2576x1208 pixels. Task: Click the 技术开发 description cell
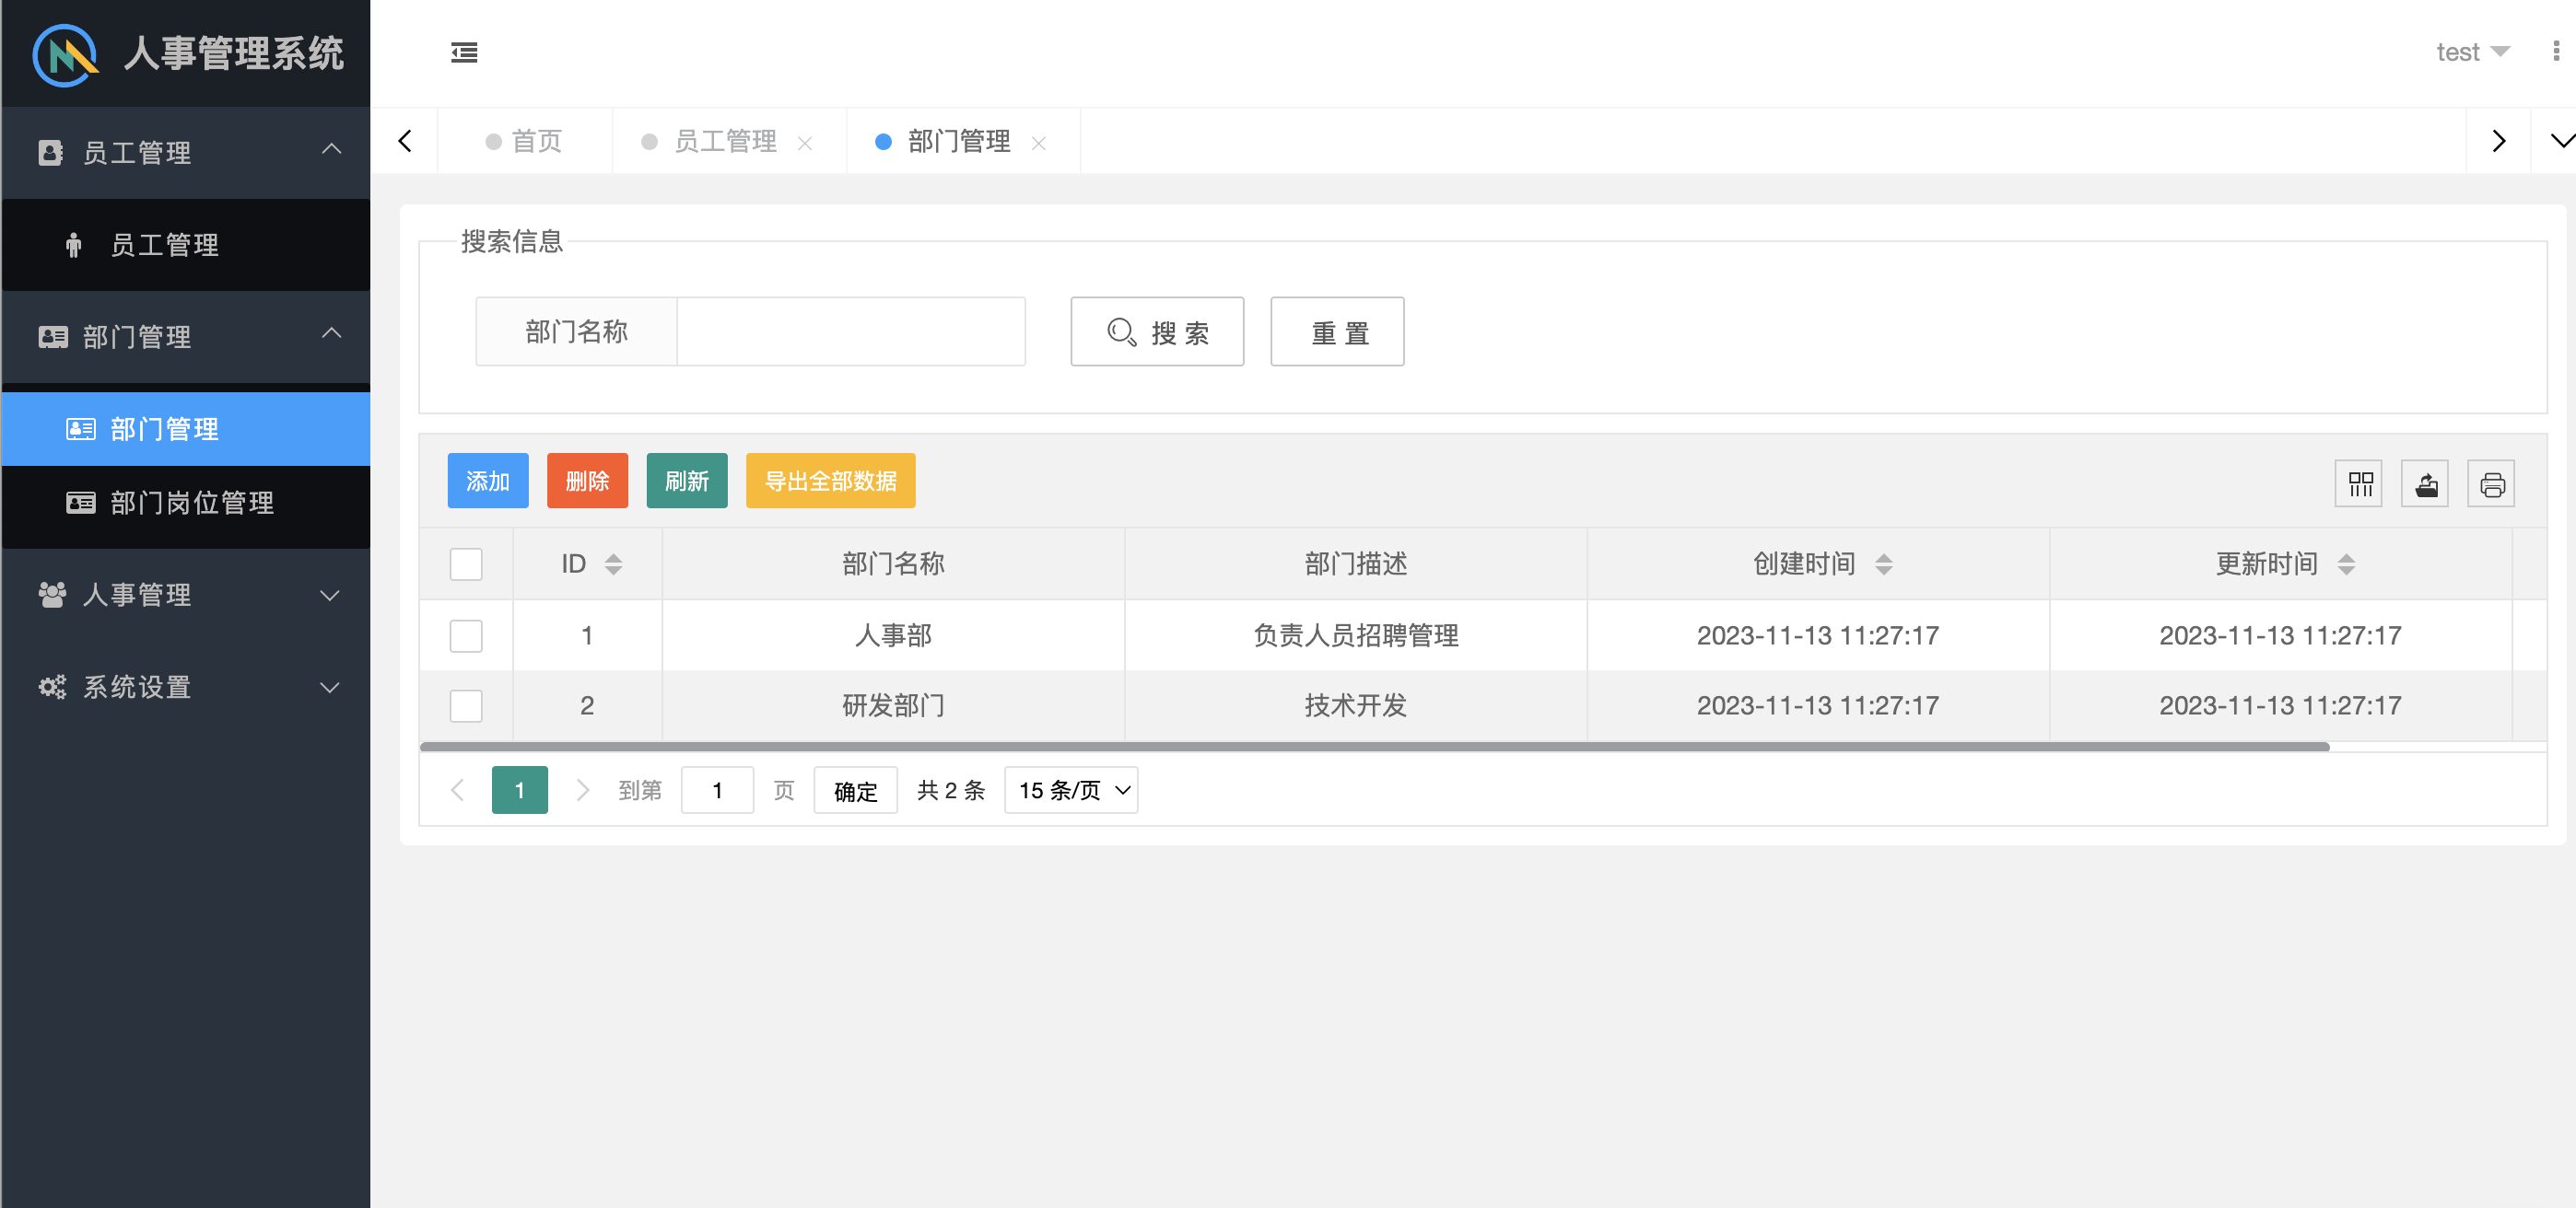click(1355, 705)
